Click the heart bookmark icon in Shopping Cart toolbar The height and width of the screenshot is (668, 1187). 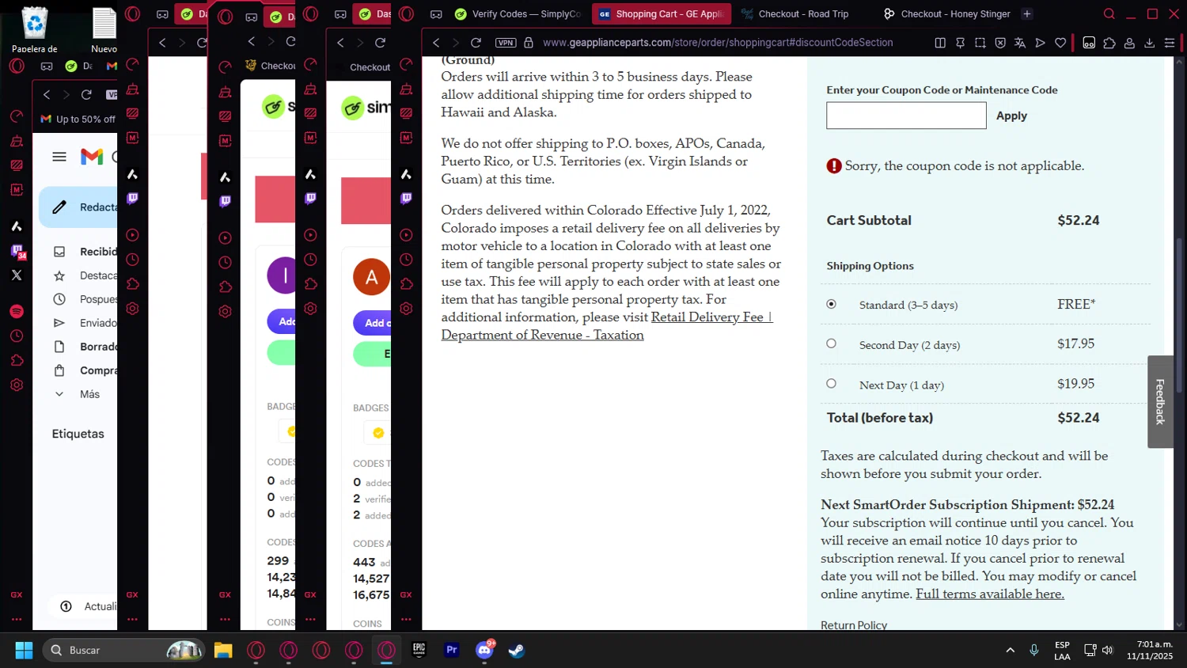coord(1060,43)
